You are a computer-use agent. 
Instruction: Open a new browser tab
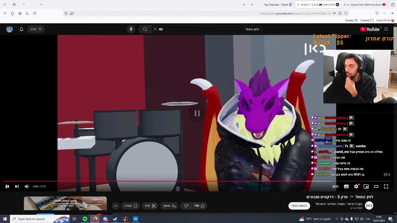click(244, 5)
